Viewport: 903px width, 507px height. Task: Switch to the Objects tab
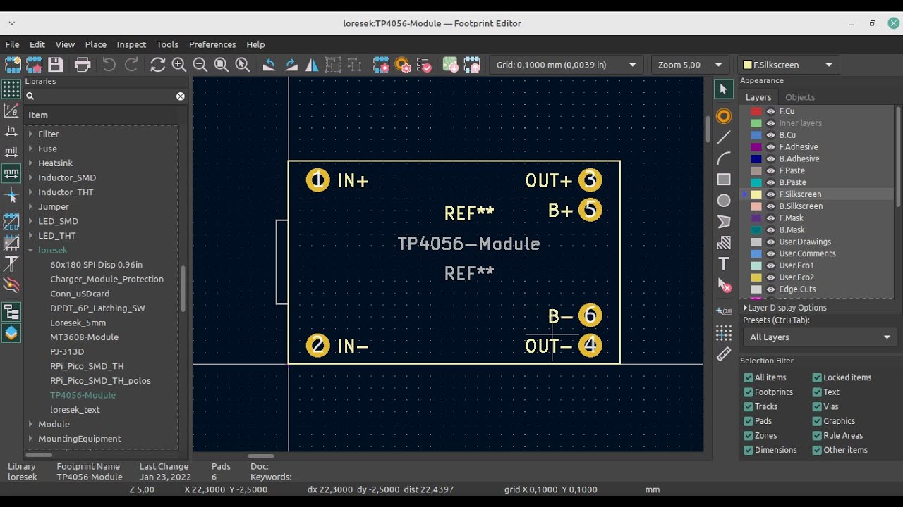800,97
